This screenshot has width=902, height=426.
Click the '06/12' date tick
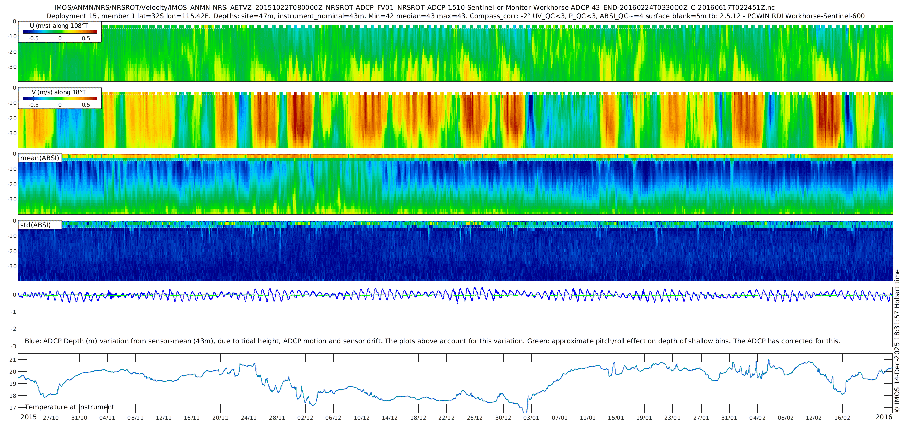[333, 418]
